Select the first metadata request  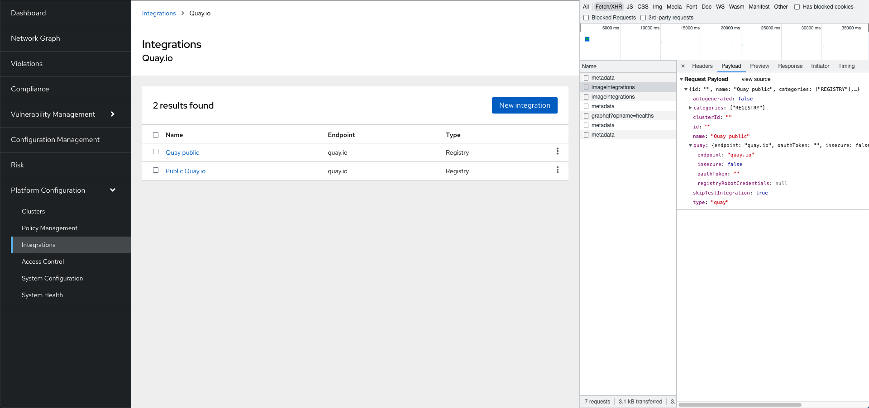tap(628, 78)
